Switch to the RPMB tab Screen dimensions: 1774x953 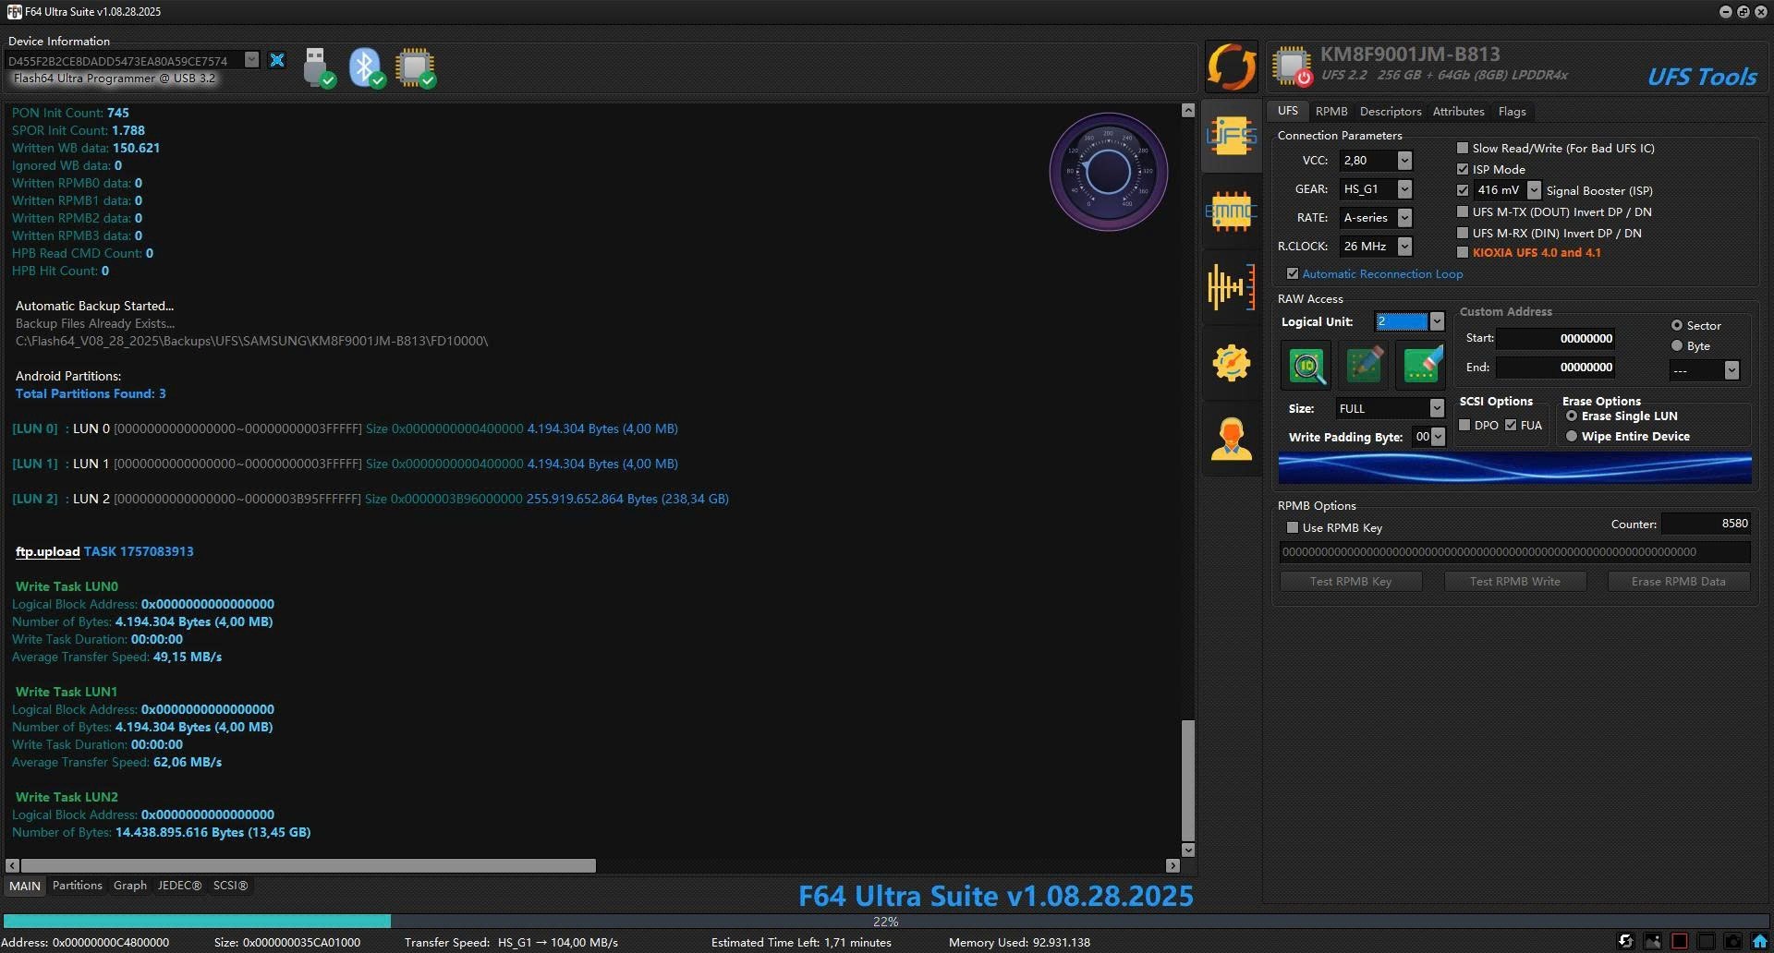click(1331, 112)
